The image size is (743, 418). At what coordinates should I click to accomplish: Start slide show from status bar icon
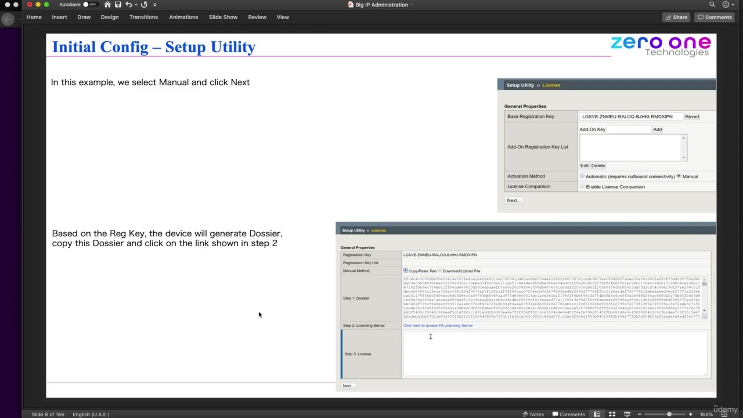tap(627, 415)
